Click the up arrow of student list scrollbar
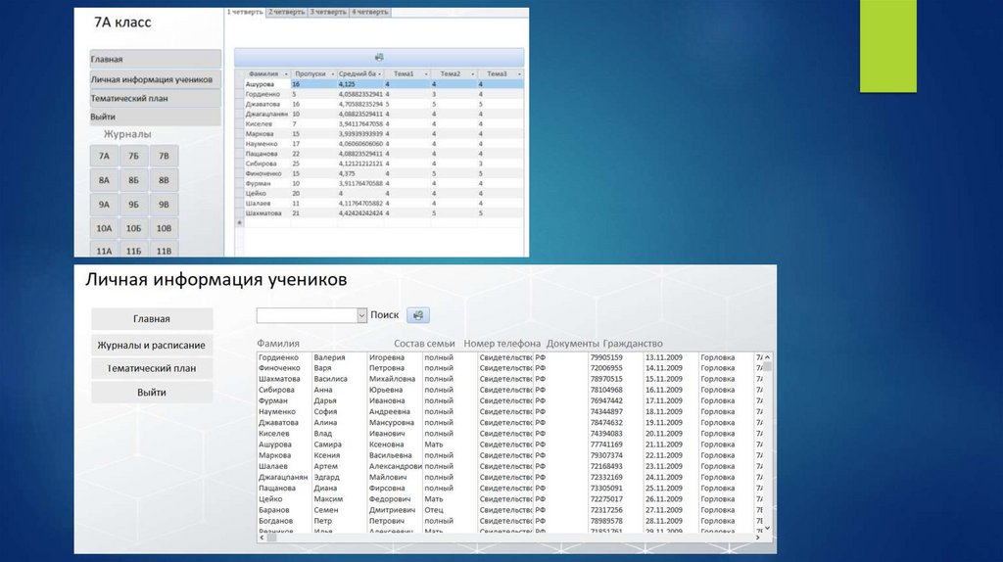 click(767, 356)
